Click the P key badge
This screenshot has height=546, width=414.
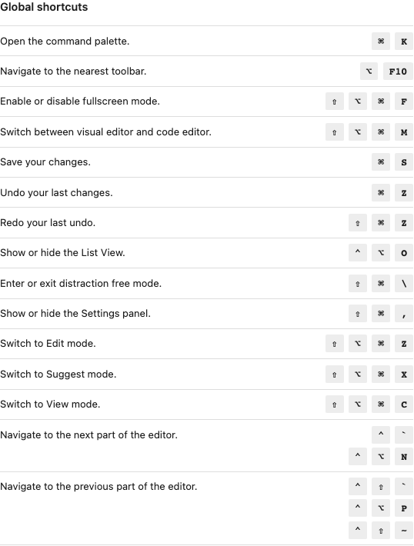coord(404,508)
